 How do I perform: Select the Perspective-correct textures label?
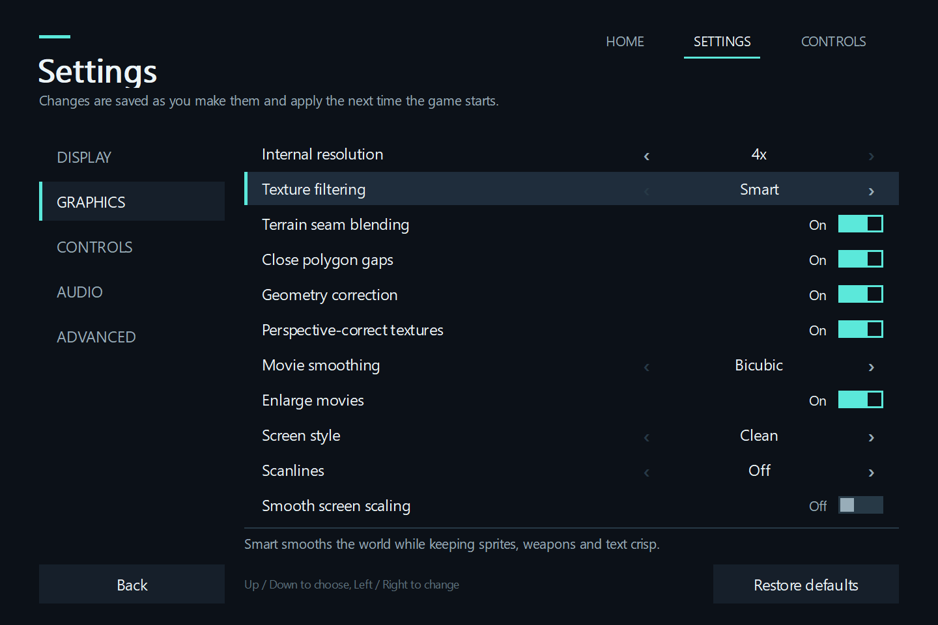tap(352, 330)
